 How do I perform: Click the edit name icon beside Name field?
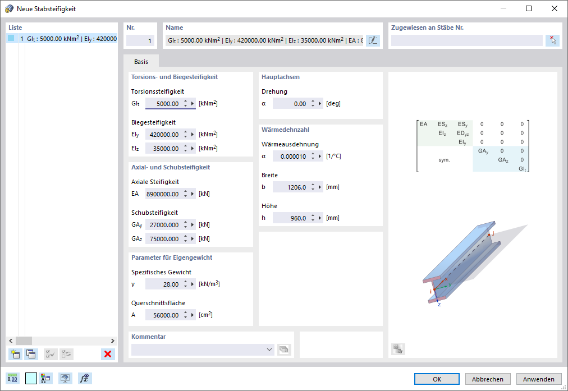tap(373, 40)
